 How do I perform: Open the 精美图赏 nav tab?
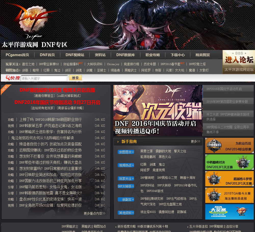[x=203, y=55]
